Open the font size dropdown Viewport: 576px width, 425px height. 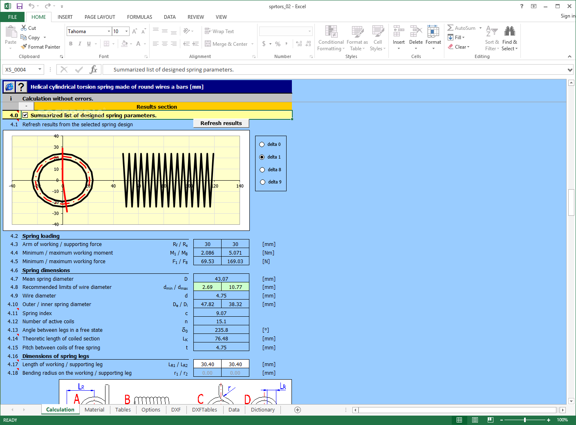coord(127,31)
